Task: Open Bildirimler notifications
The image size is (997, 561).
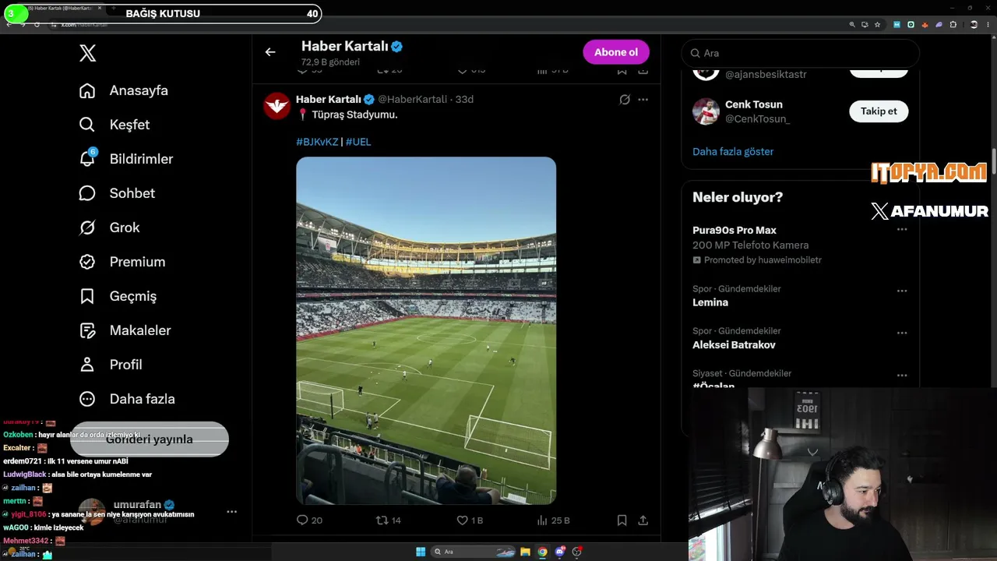Action: click(x=126, y=159)
